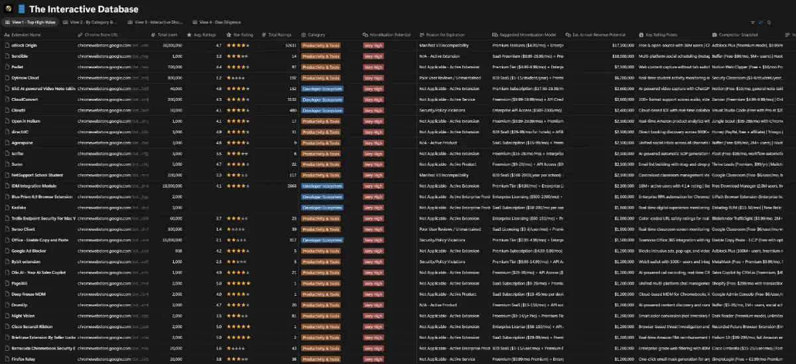
Task: Click the star rating cell for directUC
Action: [238, 131]
